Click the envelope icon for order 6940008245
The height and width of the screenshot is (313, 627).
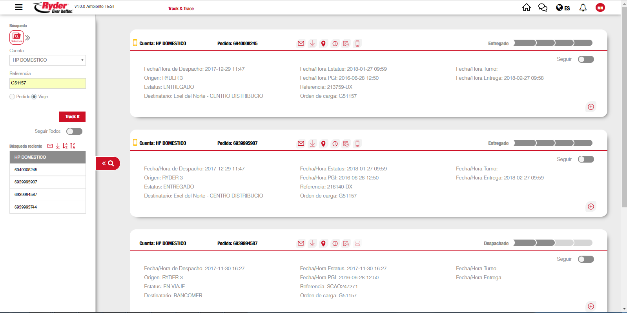(x=301, y=44)
